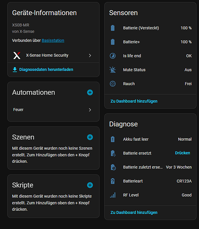Open the Feuer automation chevron
This screenshot has height=229, width=199.
[x=90, y=110]
